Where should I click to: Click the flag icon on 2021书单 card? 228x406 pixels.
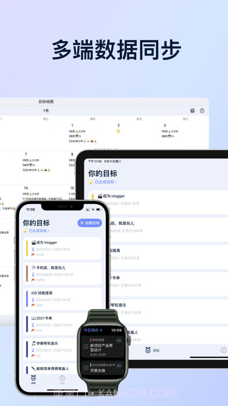click(x=33, y=330)
